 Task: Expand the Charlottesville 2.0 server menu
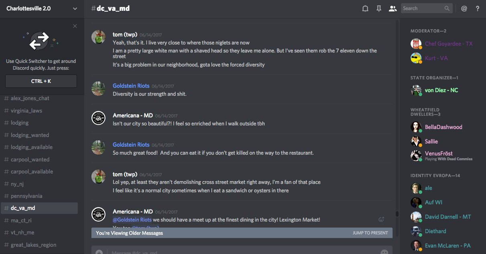(x=75, y=8)
